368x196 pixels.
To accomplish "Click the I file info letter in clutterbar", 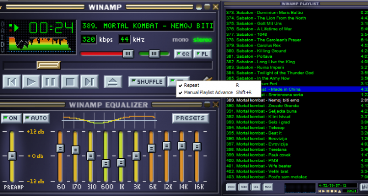I will [2, 37].
